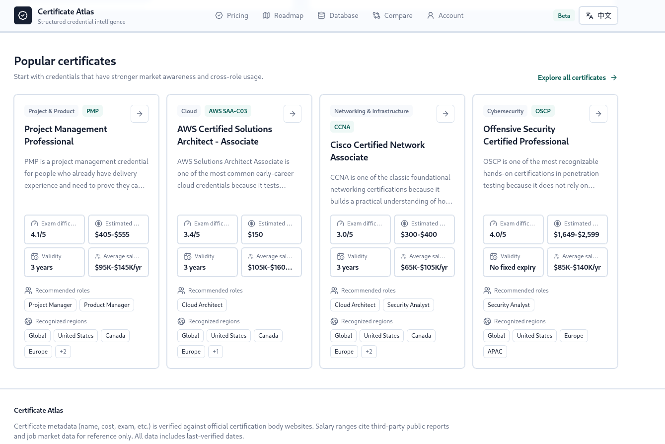Select the PMP code tag
665x444 pixels.
point(92,111)
